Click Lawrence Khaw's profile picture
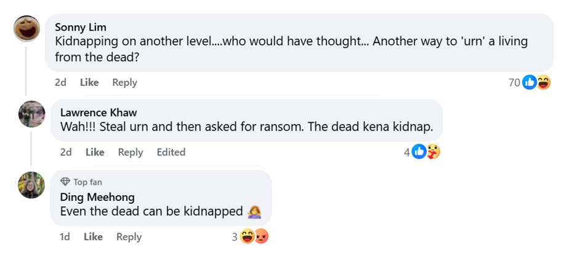Image resolution: width=564 pixels, height=256 pixels. click(32, 114)
